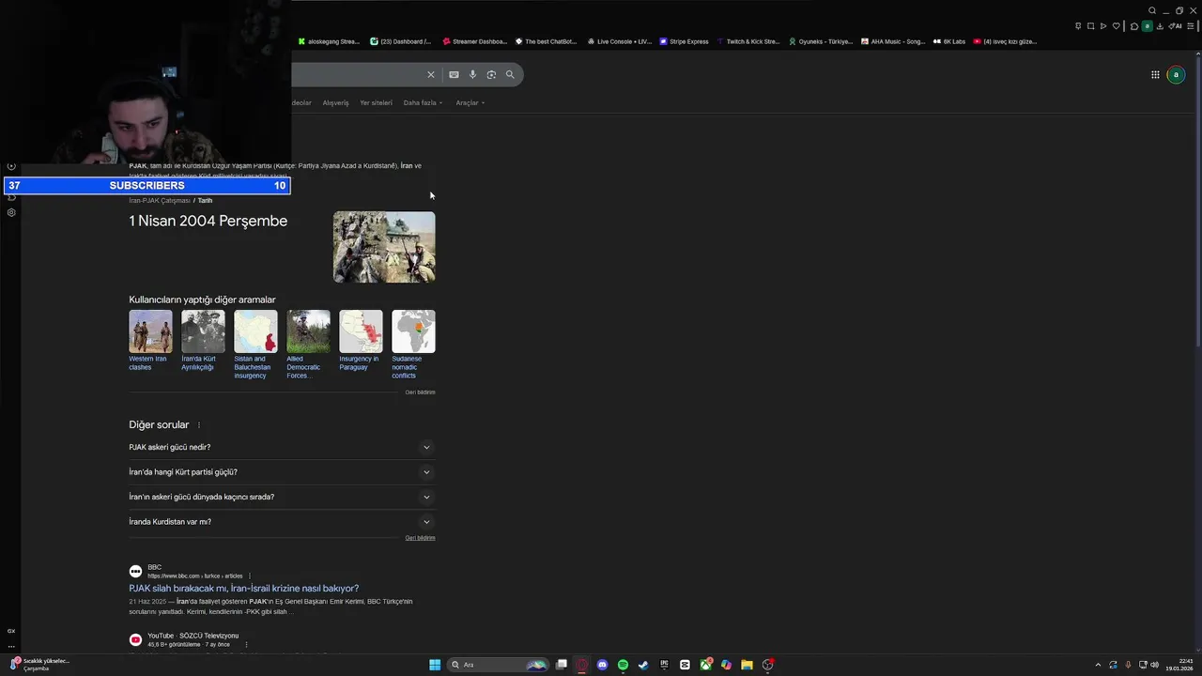Open the 'Araçlar' dropdown
The height and width of the screenshot is (676, 1202).
(x=470, y=103)
